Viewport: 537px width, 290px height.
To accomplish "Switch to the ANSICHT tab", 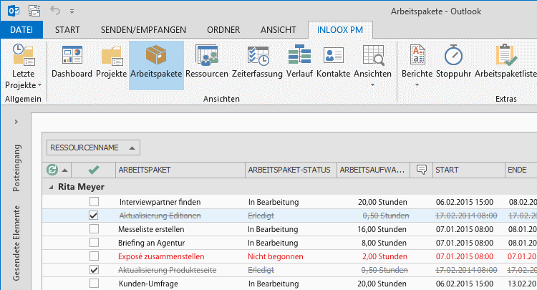I will point(278,30).
